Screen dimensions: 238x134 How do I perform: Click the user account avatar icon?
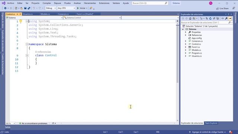point(211,3)
